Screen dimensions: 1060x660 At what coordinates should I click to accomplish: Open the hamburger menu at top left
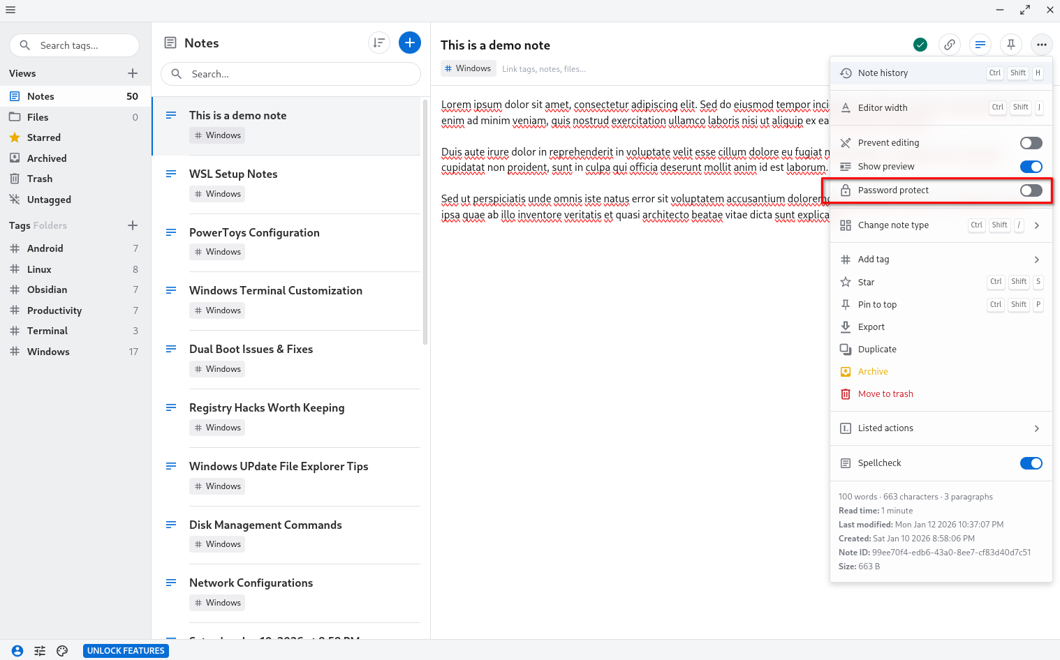pos(10,10)
